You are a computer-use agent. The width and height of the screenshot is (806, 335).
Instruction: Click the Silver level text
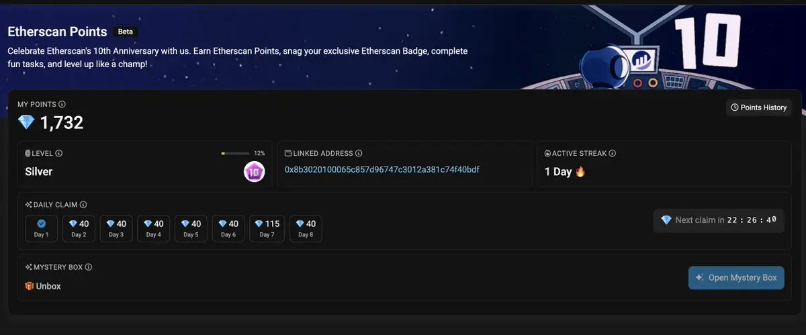point(39,172)
